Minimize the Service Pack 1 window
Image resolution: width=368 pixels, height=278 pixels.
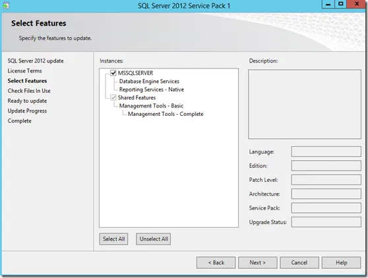[x=328, y=4]
